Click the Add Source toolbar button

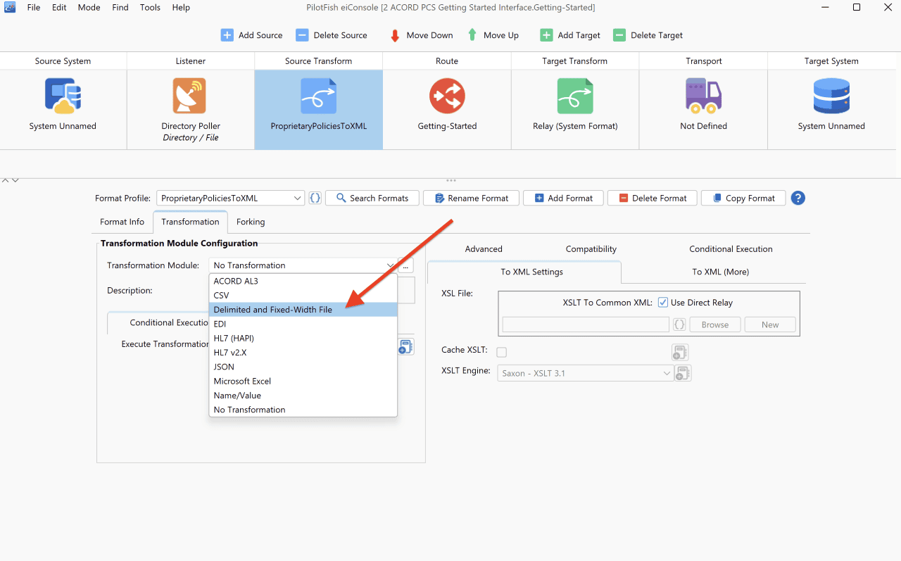pyautogui.click(x=251, y=35)
